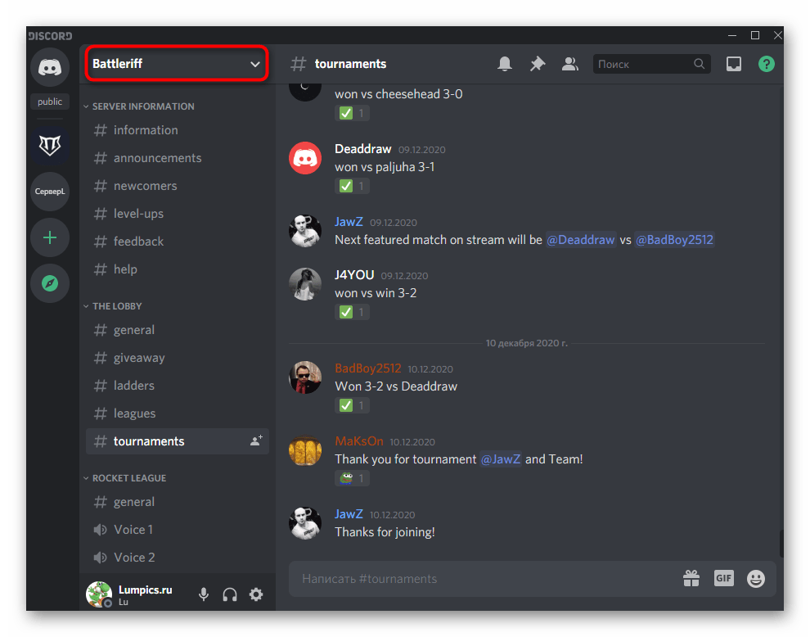This screenshot has height=637, width=810.
Task: Open the newcomers channel
Action: pyautogui.click(x=178, y=186)
